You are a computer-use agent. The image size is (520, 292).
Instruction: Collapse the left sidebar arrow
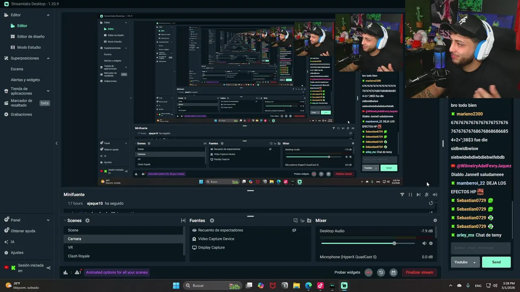pos(56,143)
